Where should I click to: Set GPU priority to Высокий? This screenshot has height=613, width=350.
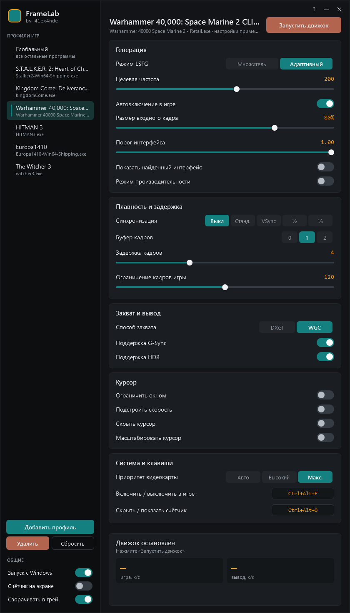(x=279, y=477)
